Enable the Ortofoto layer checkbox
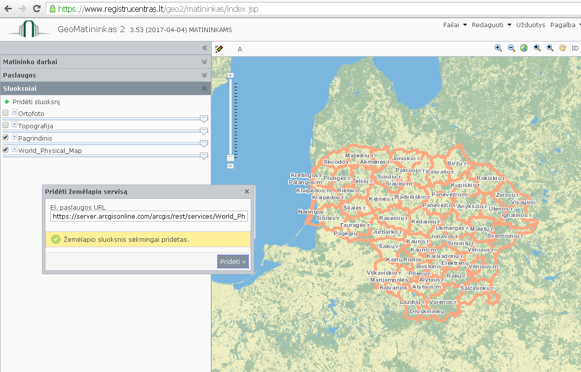Screen dimensions: 581x372 [5, 112]
